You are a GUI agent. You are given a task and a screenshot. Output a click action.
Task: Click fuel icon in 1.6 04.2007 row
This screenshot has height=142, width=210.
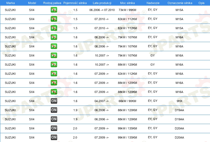(54, 101)
